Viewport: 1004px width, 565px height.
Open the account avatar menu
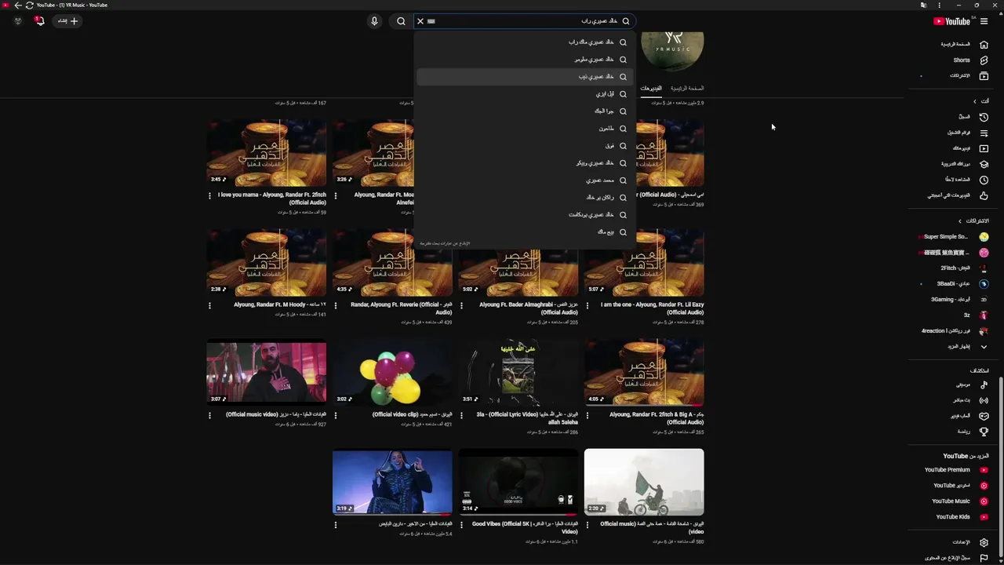coord(18,21)
